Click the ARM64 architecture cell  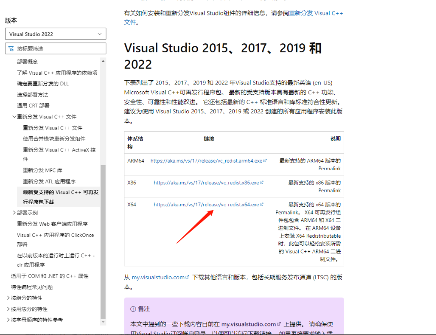pos(136,161)
